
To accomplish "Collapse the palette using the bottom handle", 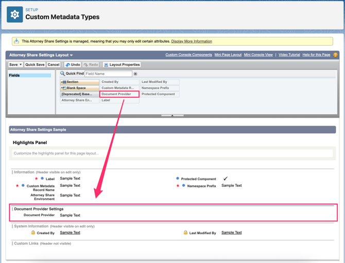I will pyautogui.click(x=172, y=116).
